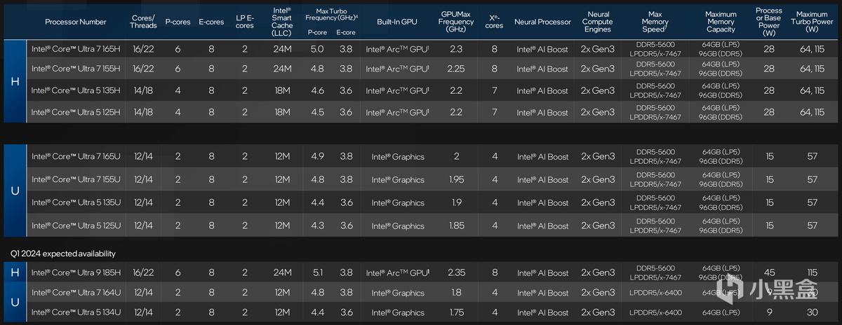Click the 4.5 P-core frequency of Ultra 5 125H
This screenshot has height=325, width=842.
click(x=317, y=113)
